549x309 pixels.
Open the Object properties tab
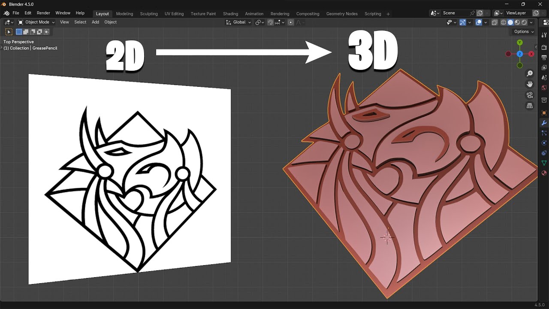pos(544,113)
